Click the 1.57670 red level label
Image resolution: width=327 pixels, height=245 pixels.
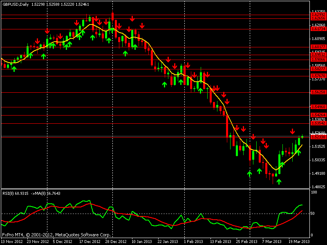(x=318, y=76)
